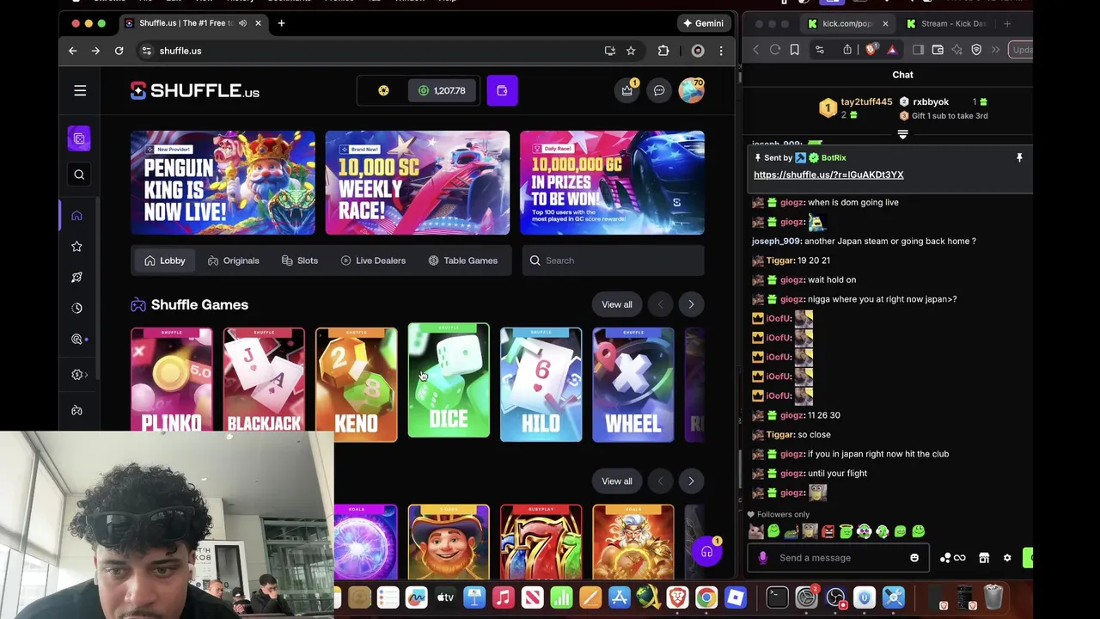Show next games in the second row

pyautogui.click(x=691, y=481)
